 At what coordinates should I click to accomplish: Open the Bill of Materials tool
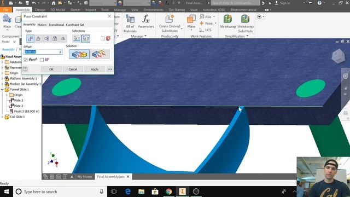pyautogui.click(x=130, y=24)
